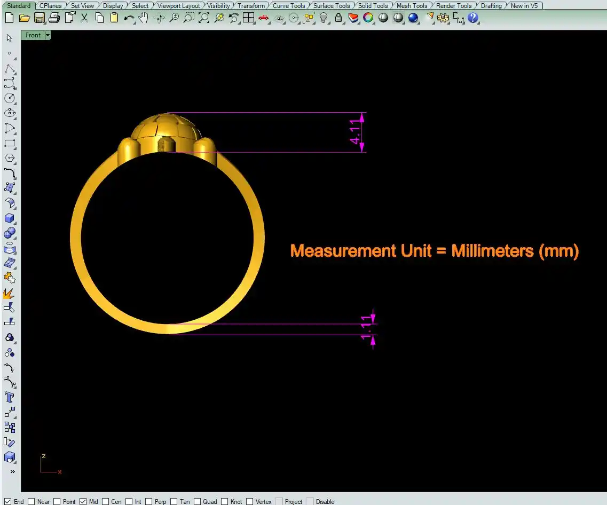The height and width of the screenshot is (505, 607).
Task: Click the Undo arrow icon
Action: (x=129, y=18)
